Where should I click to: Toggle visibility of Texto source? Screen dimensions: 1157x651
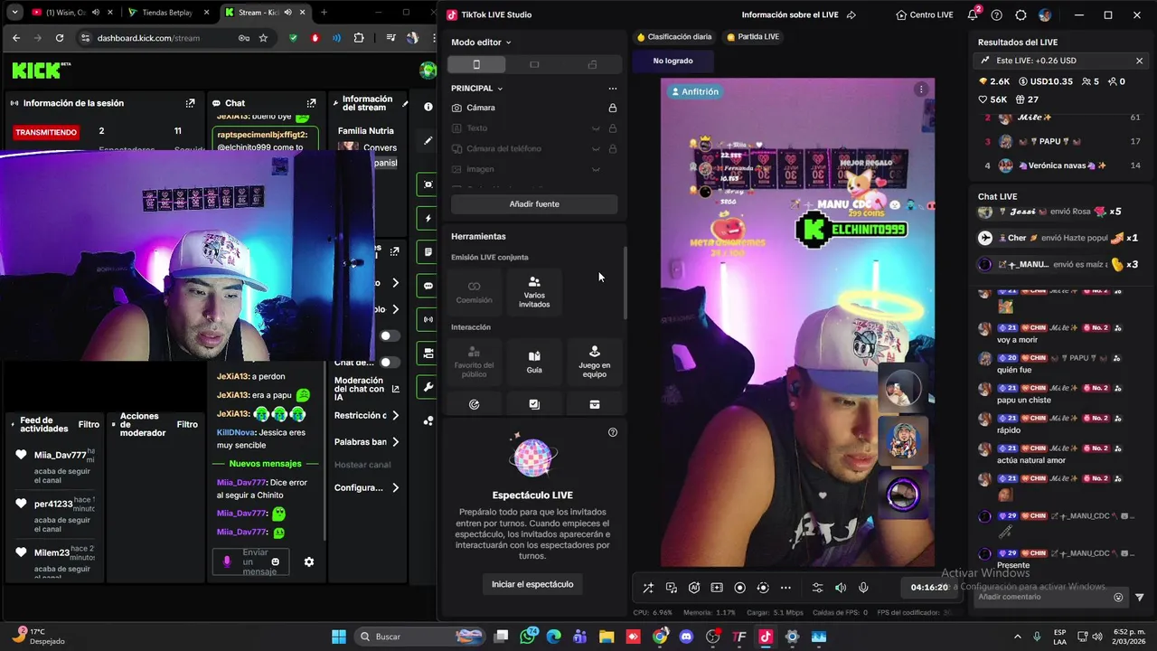[596, 128]
